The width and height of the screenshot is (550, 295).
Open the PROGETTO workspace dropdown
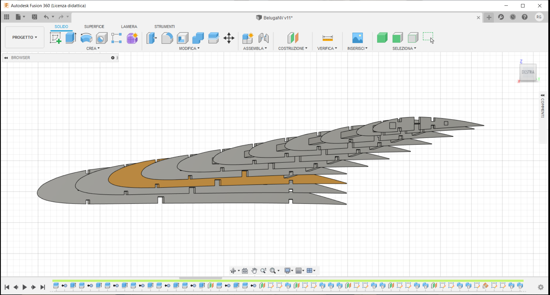click(x=25, y=37)
